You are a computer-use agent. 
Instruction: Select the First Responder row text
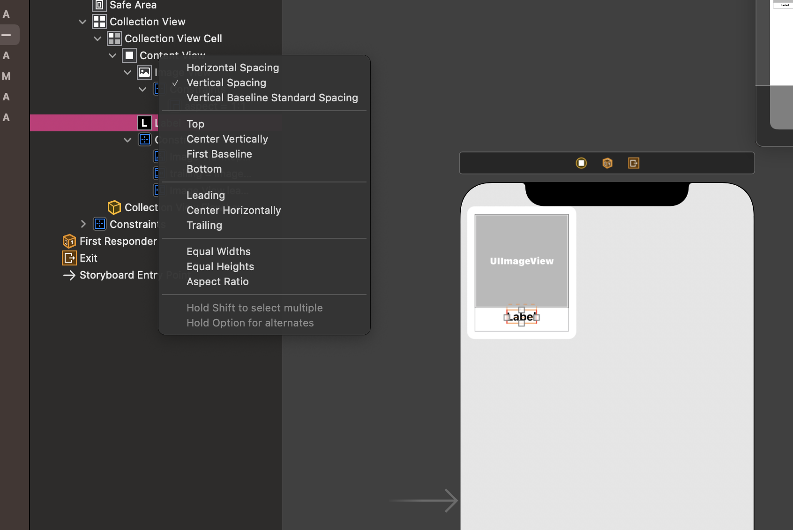tap(118, 241)
